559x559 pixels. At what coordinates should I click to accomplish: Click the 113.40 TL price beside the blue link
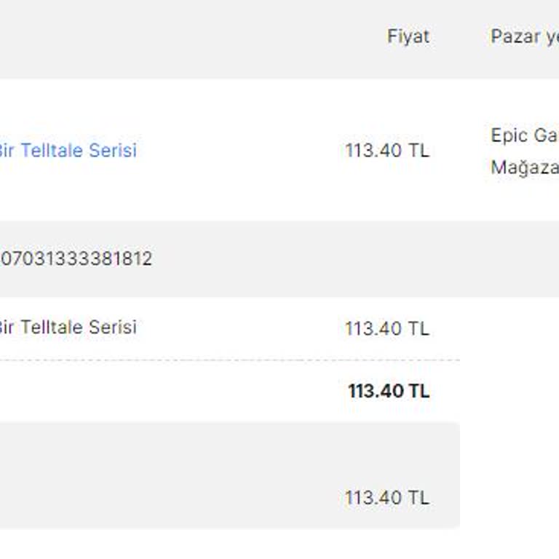point(387,151)
